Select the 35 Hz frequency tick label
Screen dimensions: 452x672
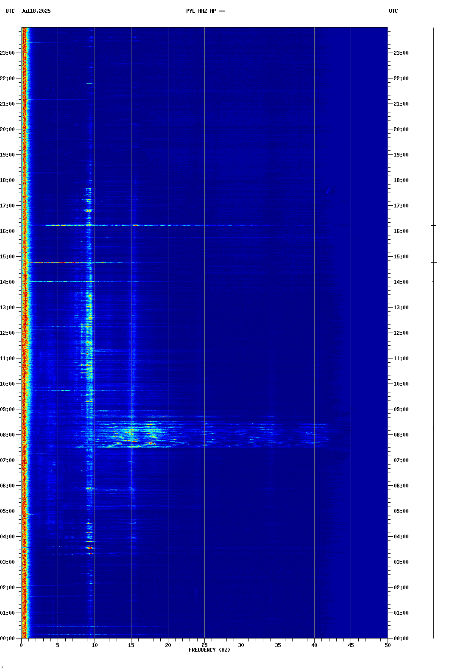278,645
